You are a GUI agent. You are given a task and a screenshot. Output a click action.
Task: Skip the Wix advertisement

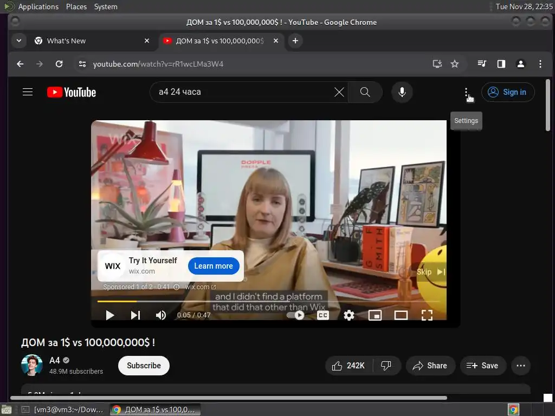431,272
